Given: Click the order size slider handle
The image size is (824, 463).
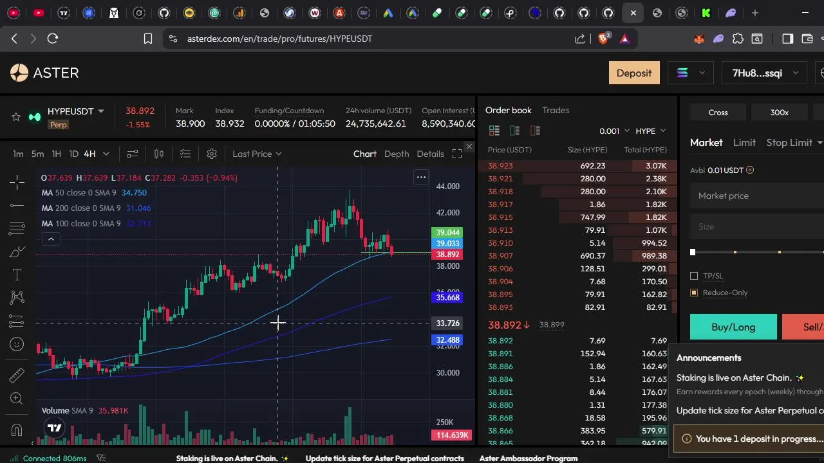Looking at the screenshot, I should coord(693,252).
